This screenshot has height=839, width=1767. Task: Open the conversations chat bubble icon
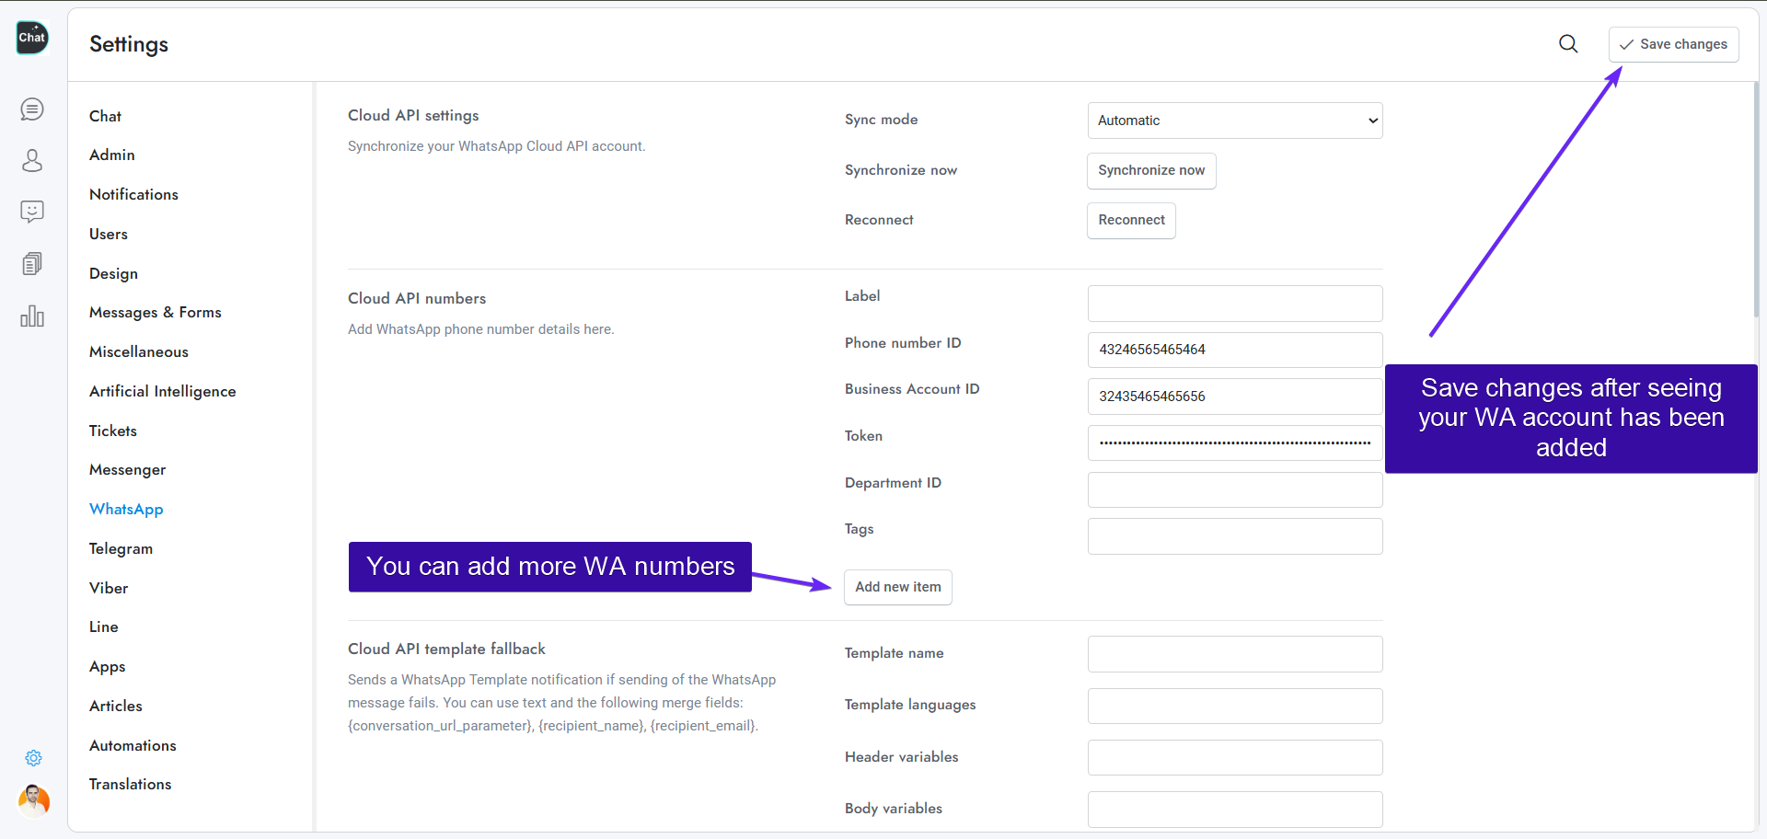[x=32, y=109]
